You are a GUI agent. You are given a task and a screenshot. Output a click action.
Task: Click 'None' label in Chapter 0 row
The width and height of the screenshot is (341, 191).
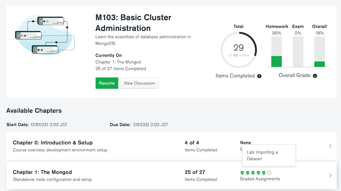246,143
